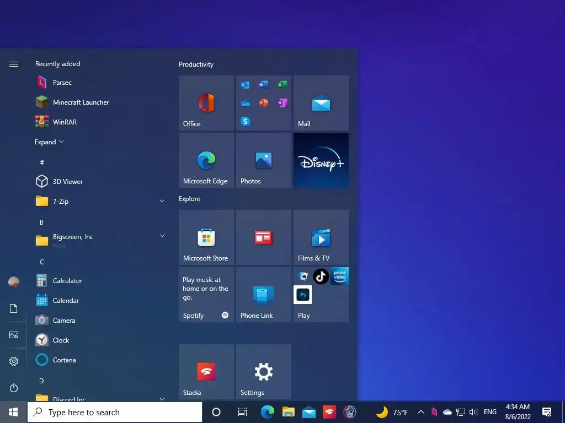565x423 pixels.
Task: Open the Settings tile
Action: coord(264,372)
